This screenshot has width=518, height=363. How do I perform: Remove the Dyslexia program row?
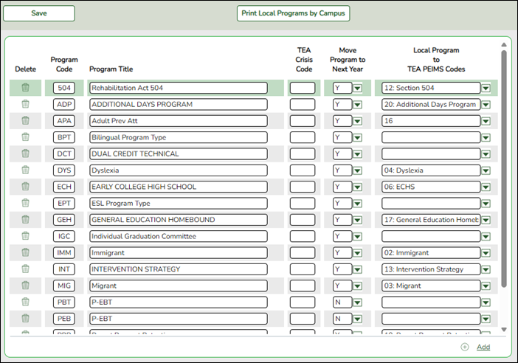point(25,170)
